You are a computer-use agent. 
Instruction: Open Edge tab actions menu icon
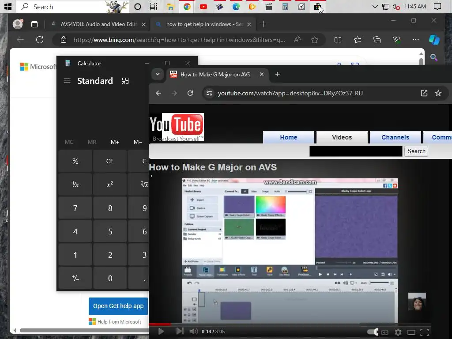point(34,25)
